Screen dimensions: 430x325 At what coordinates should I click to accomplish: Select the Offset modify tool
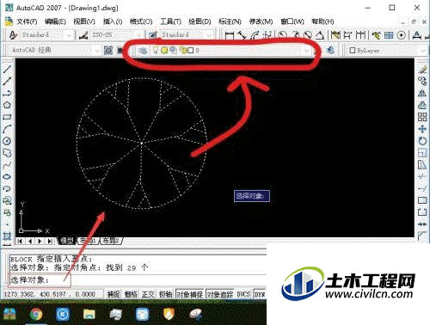coord(422,105)
